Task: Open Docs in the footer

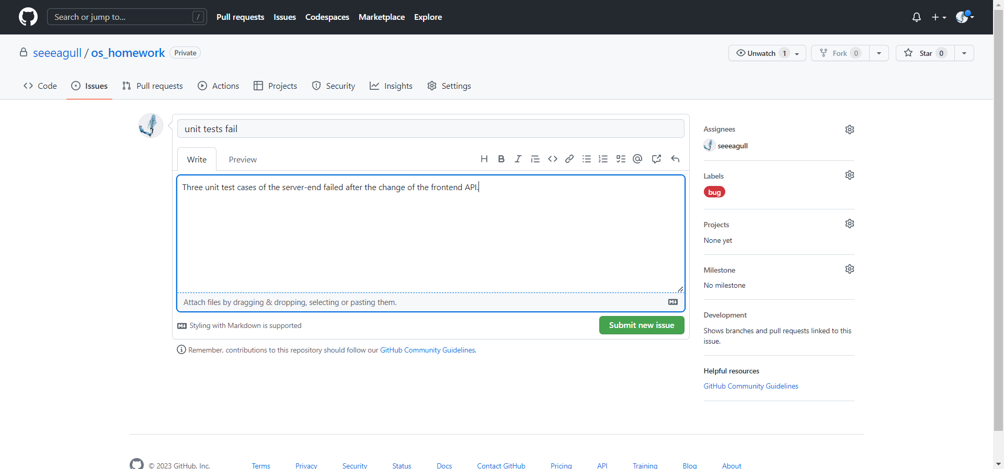Action: click(444, 465)
